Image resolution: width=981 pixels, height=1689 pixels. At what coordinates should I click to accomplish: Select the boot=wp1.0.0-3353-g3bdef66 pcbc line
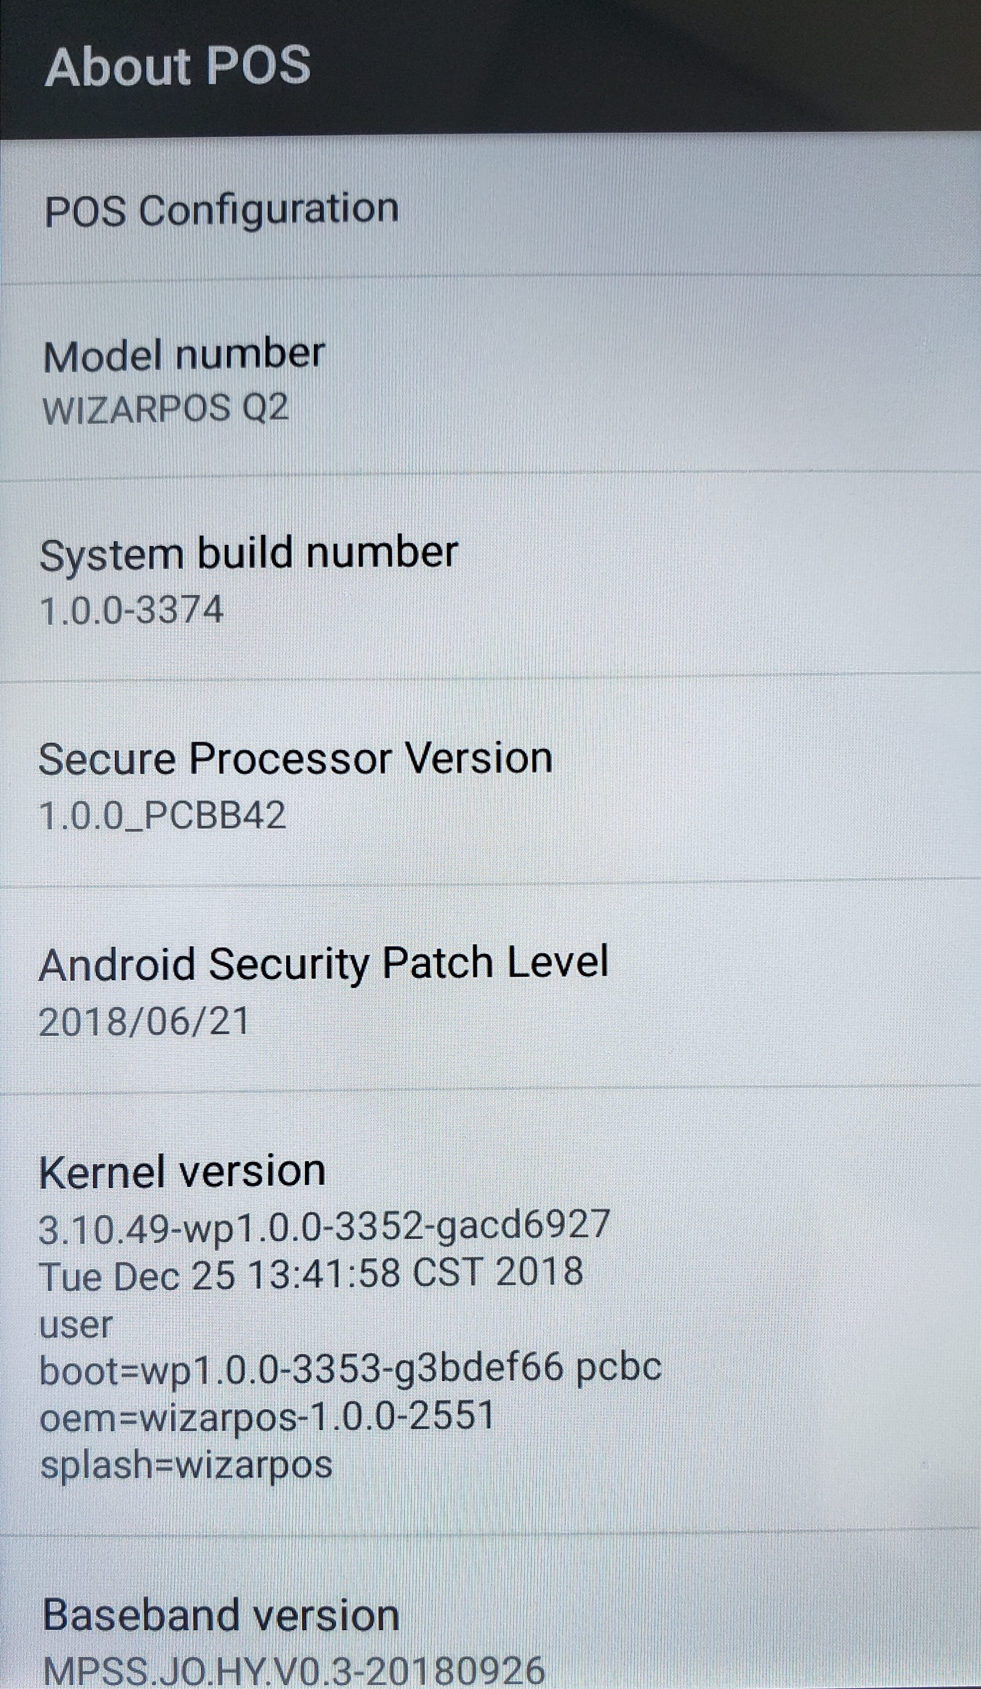[350, 1369]
